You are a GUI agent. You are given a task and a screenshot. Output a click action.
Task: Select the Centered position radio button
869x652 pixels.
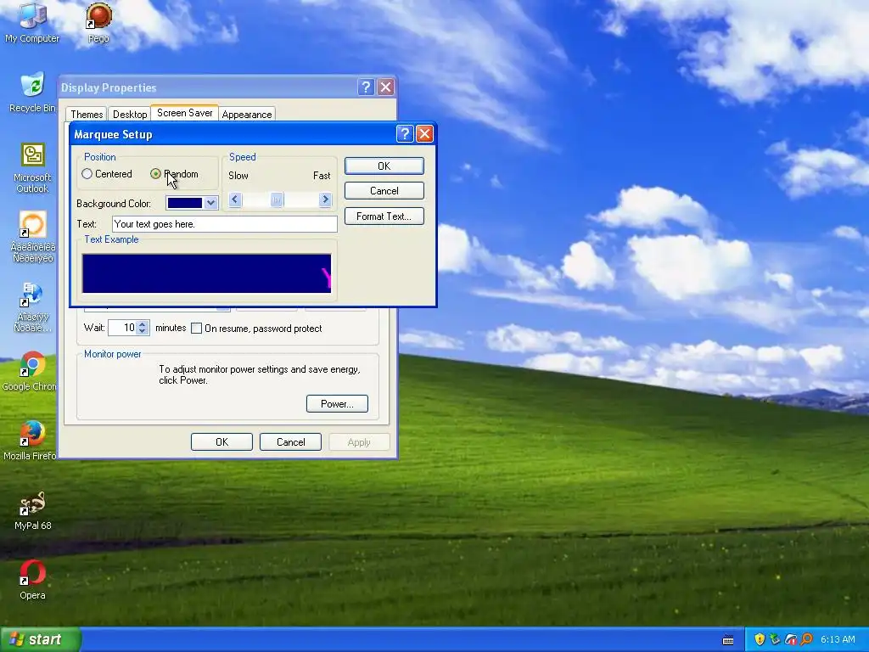tap(87, 173)
